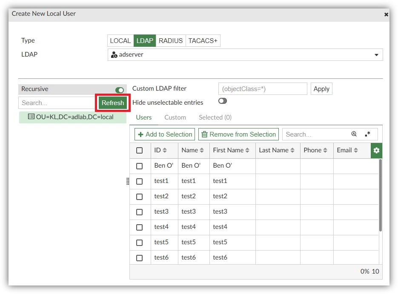
Task: Apply the custom LDAP filter
Action: click(321, 89)
